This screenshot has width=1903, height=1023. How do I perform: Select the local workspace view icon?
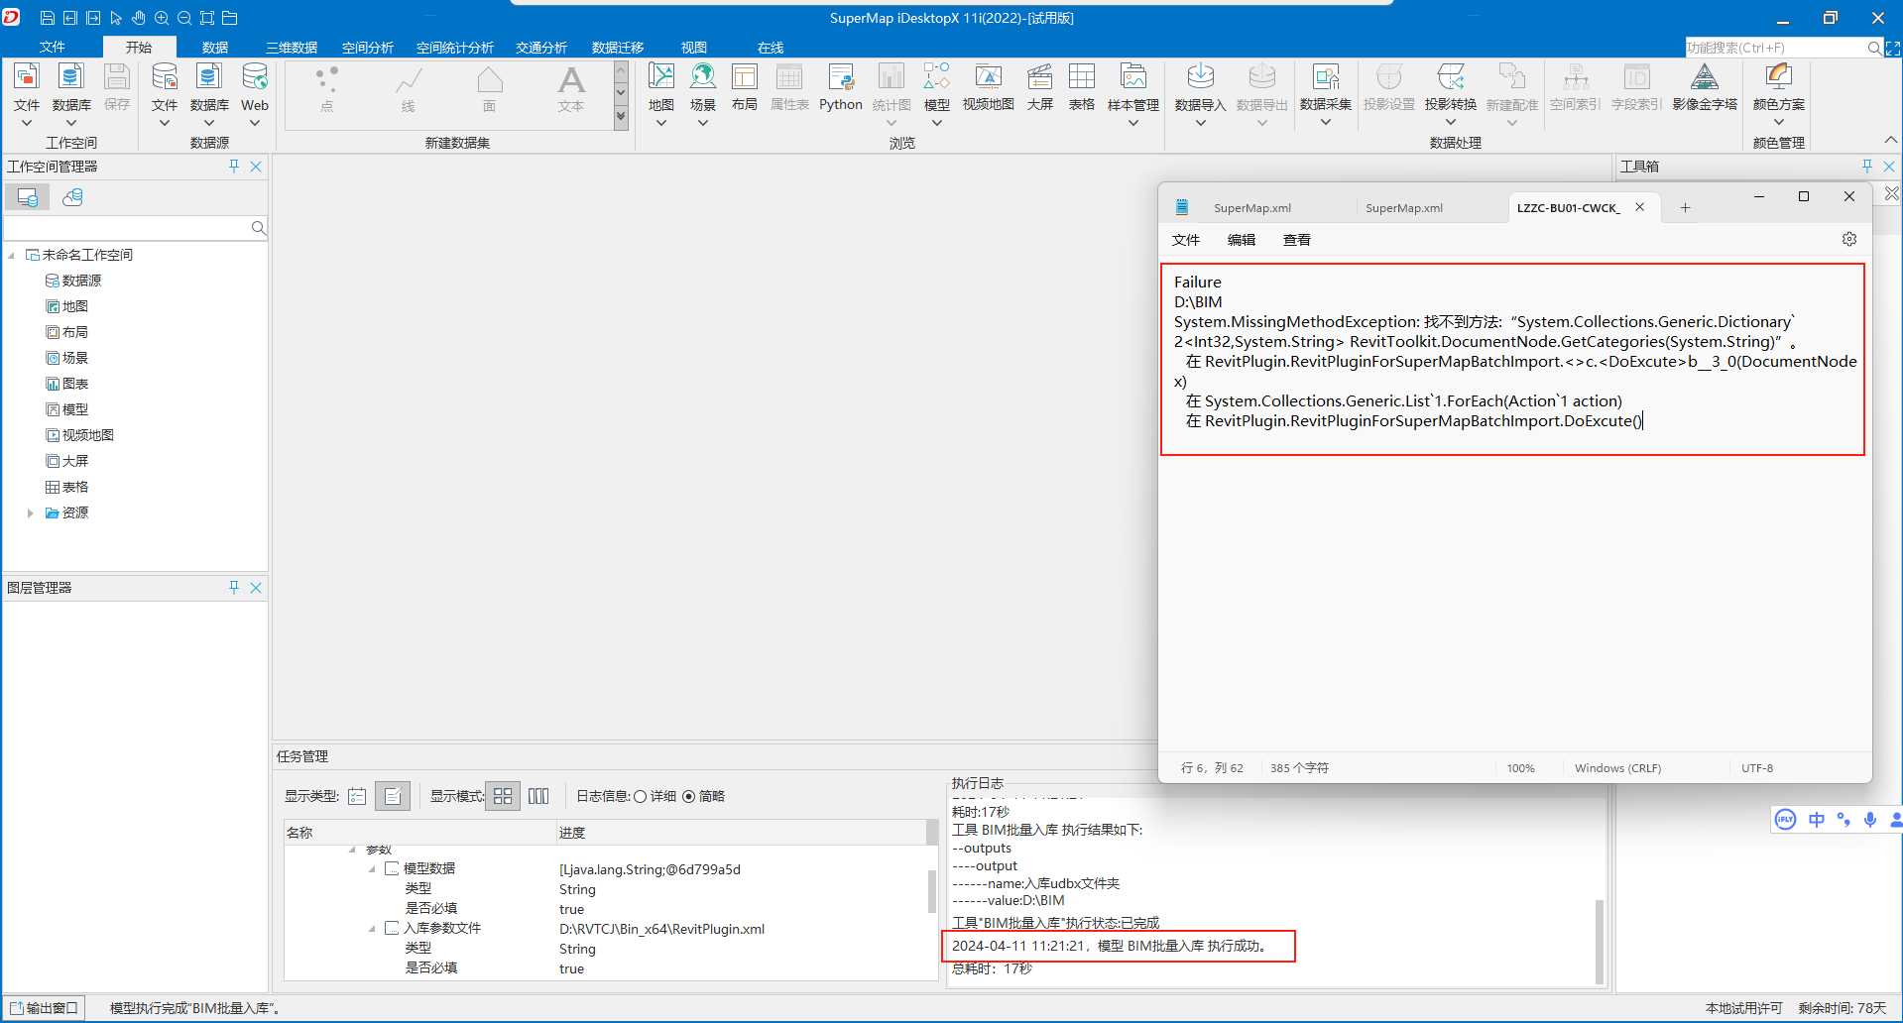[28, 197]
